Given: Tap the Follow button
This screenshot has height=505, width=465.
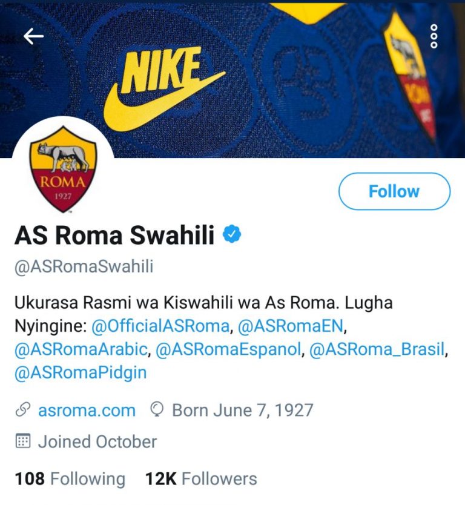Looking at the screenshot, I should [394, 191].
